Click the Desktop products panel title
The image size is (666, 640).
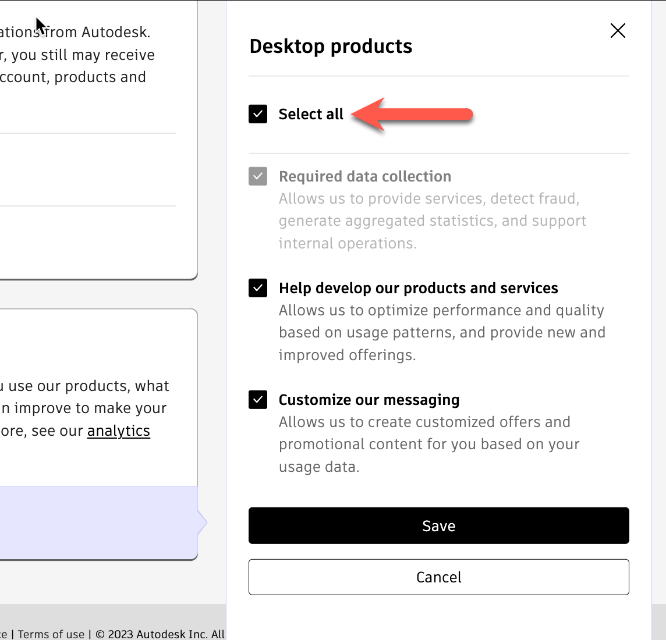coord(331,47)
